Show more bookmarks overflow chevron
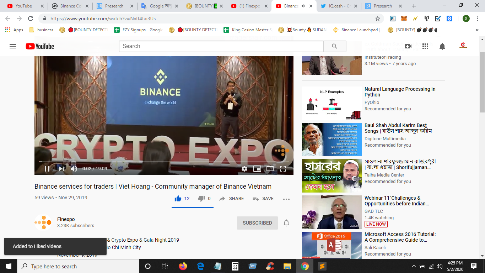 (477, 30)
